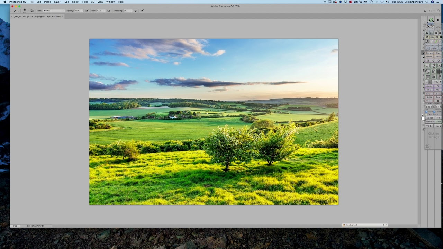The width and height of the screenshot is (443, 249).
Task: Click the TK 100% zoom button
Action: [432, 37]
